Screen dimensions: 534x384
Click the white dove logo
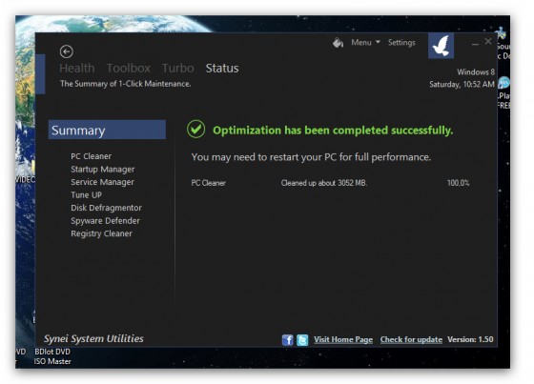coord(441,46)
